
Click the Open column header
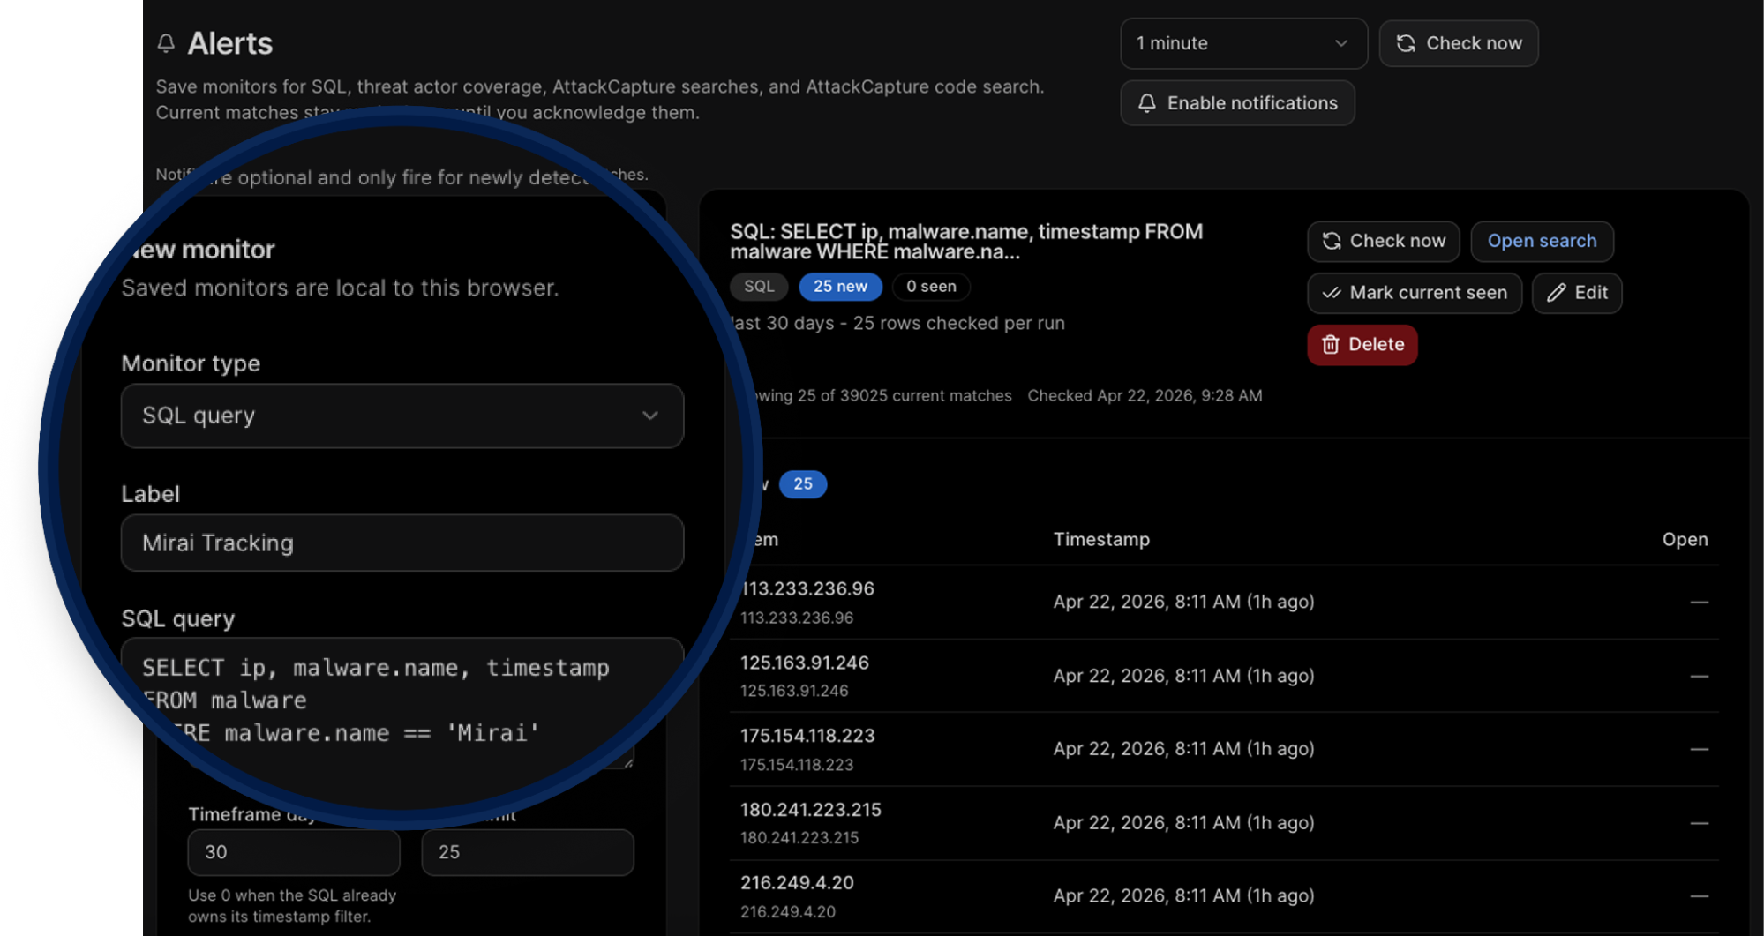click(1685, 539)
